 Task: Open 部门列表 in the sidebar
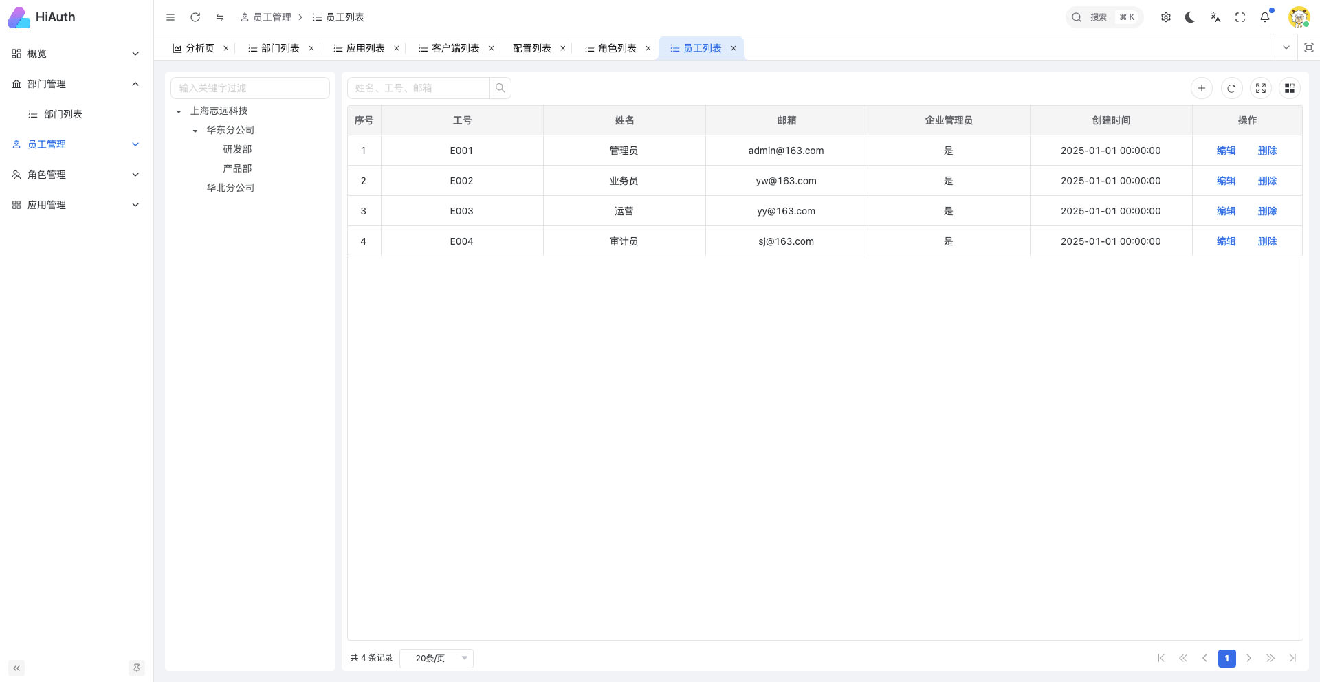(63, 114)
